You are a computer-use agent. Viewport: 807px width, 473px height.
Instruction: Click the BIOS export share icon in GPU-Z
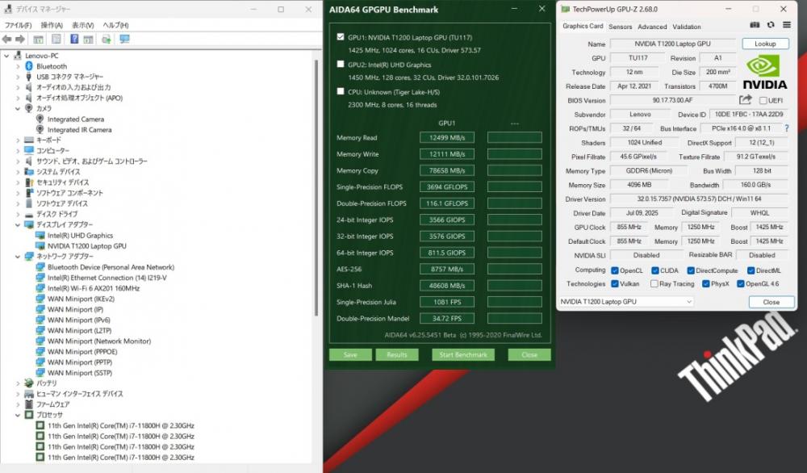(745, 100)
